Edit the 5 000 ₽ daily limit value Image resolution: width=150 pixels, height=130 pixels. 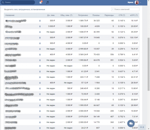click(x=52, y=26)
